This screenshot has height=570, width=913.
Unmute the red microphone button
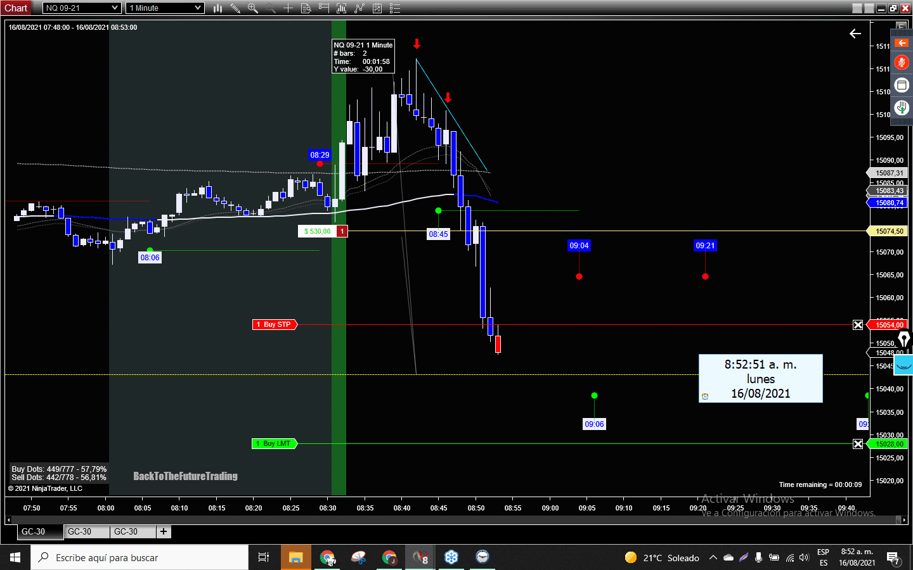[x=902, y=62]
